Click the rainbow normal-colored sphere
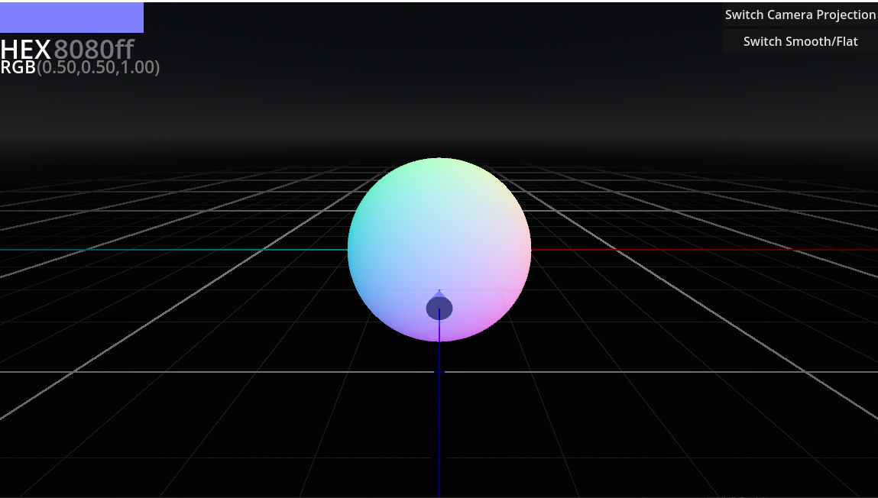The width and height of the screenshot is (878, 498). pos(439,250)
